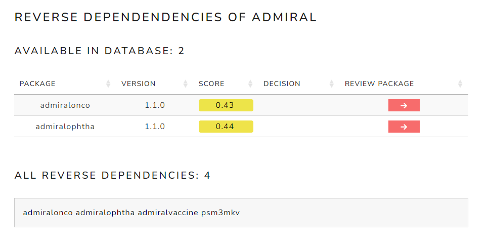Click version 1.1.0 of admiralonco
This screenshot has width=487, height=244.
click(x=155, y=105)
